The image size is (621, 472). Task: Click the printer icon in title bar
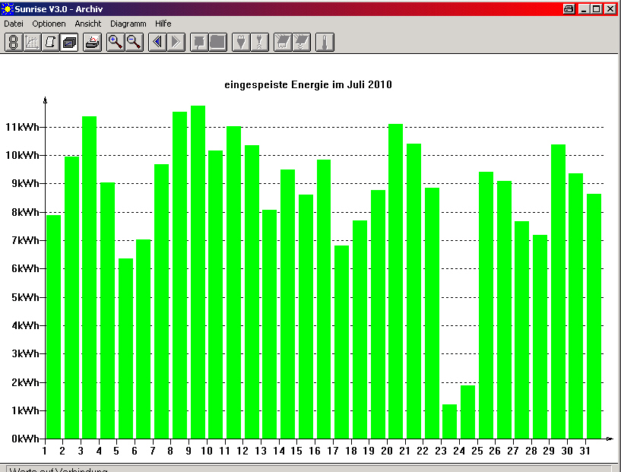coord(569,8)
